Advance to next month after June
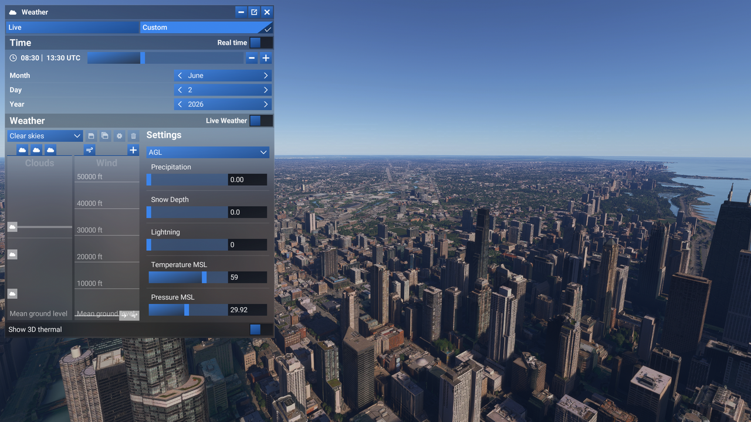 [266, 76]
